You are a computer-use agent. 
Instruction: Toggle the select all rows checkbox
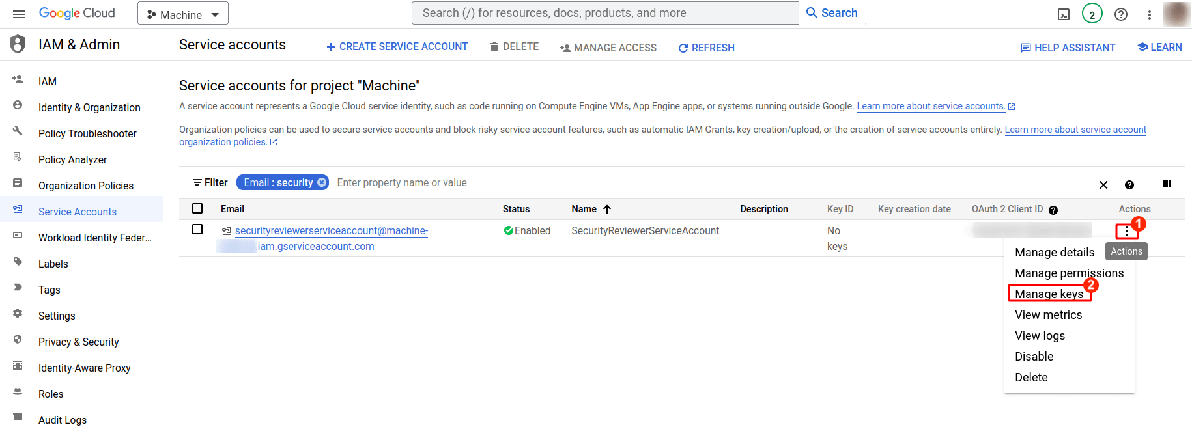197,208
